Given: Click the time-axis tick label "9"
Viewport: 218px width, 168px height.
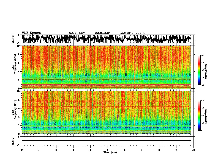Looking at the screenshot, I should click(x=176, y=150).
